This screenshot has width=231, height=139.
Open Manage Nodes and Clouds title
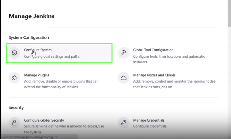click(154, 75)
